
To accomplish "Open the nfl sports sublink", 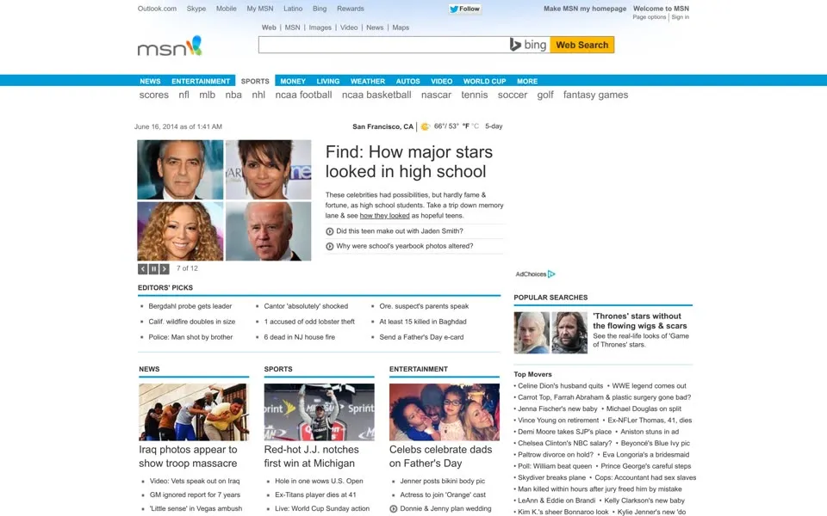I will pos(183,95).
